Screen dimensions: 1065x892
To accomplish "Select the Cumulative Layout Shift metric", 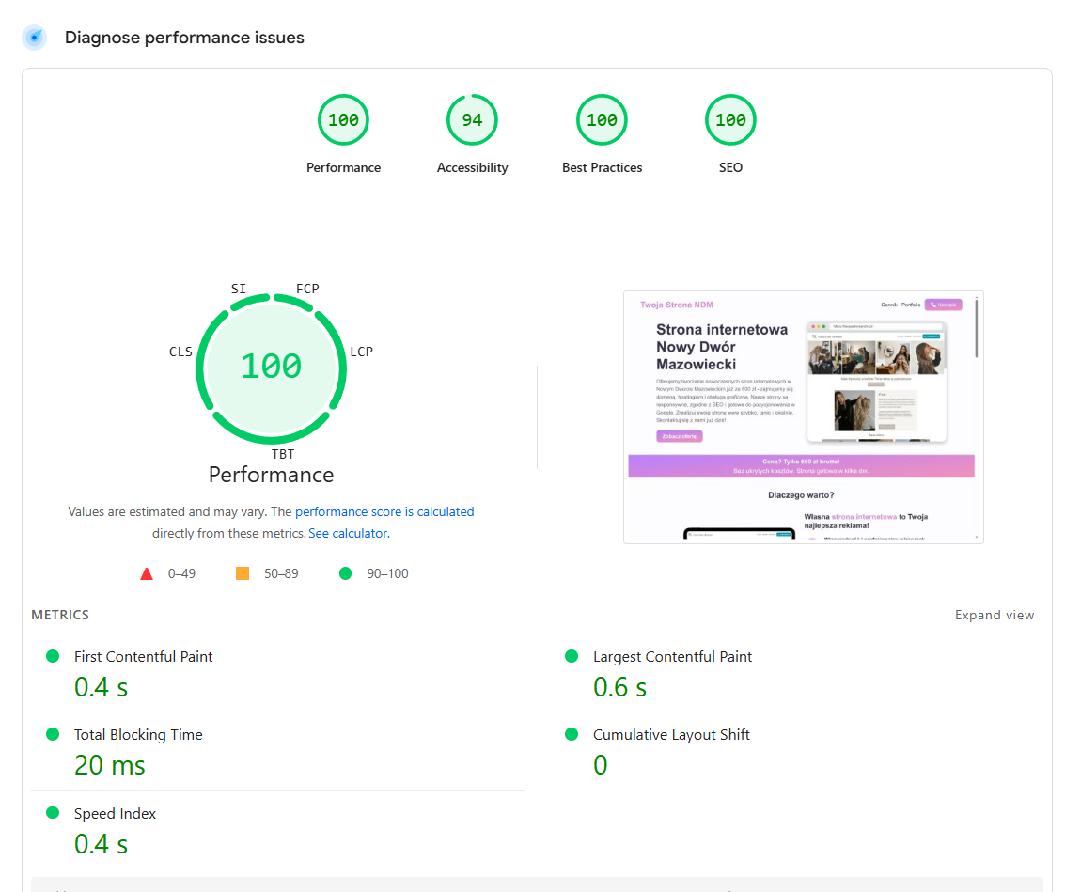I will tap(797, 751).
